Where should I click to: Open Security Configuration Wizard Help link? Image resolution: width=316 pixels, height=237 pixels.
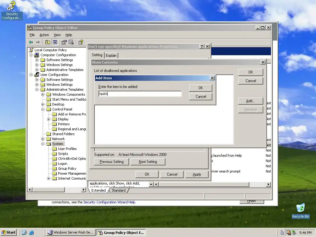click(x=110, y=202)
